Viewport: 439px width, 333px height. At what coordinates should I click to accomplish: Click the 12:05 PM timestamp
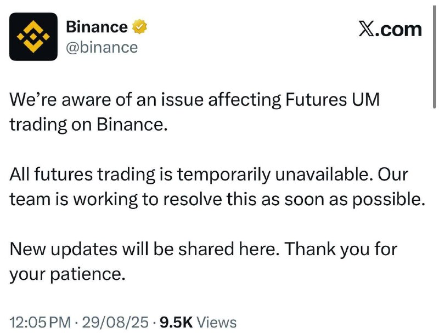point(41,322)
